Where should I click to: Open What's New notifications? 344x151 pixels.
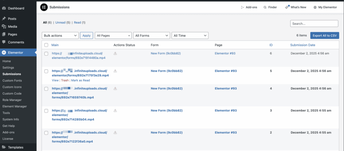(287, 7)
